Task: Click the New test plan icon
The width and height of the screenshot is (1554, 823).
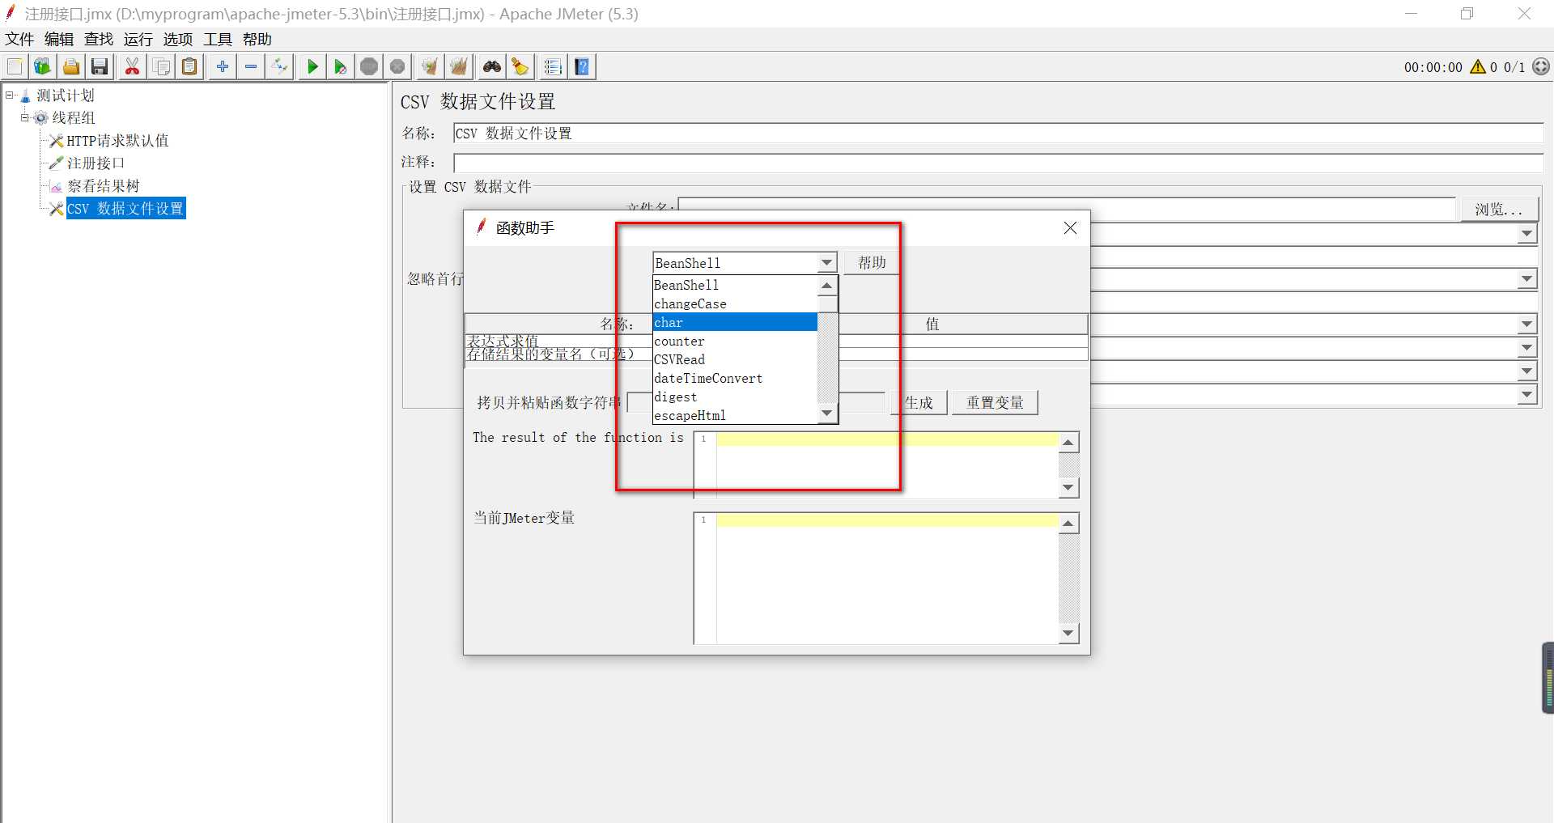Action: click(x=15, y=66)
